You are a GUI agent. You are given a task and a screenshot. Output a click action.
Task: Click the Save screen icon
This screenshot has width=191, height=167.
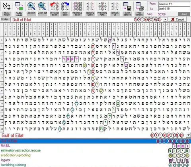pyautogui.click(x=127, y=6)
